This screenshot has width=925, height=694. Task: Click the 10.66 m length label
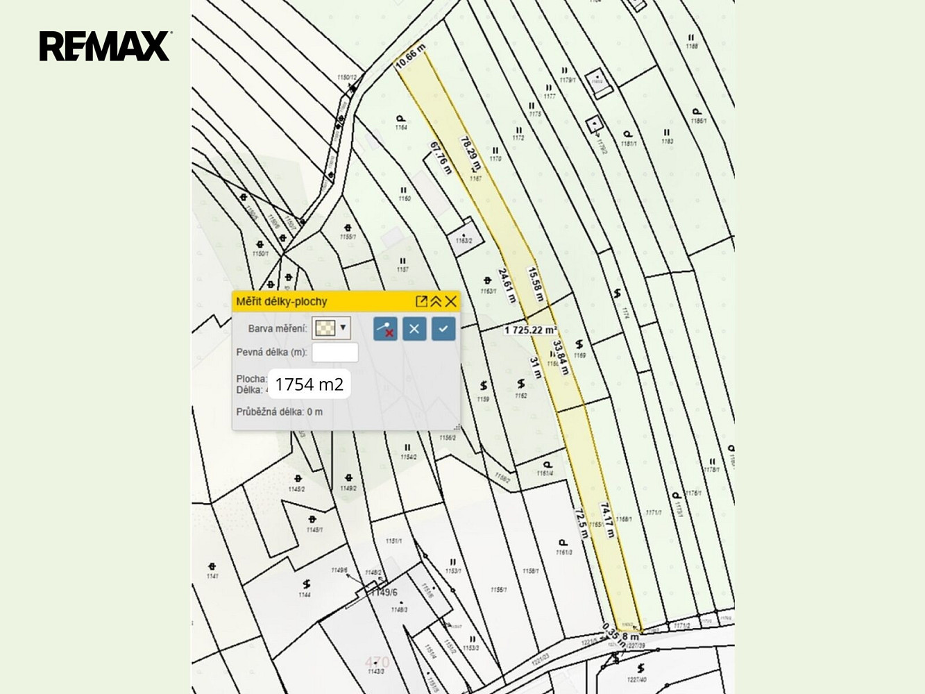tap(410, 56)
